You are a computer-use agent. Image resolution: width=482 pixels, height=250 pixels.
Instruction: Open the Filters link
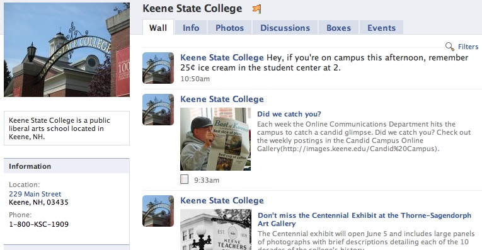pyautogui.click(x=468, y=47)
